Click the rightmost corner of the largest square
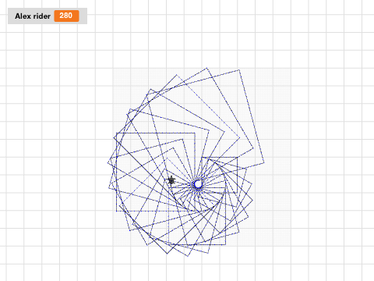The image size is (374, 281). pyautogui.click(x=264, y=163)
